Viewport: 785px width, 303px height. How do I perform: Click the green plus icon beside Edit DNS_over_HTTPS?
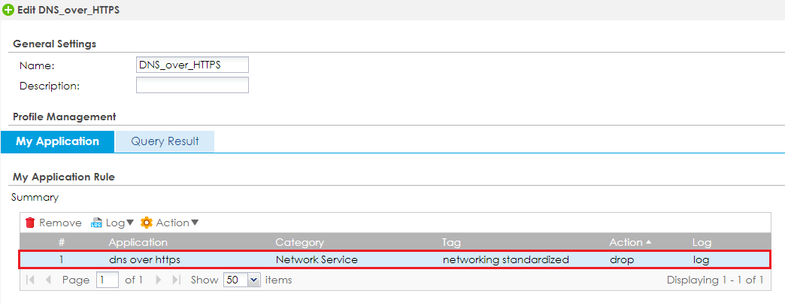tap(8, 11)
